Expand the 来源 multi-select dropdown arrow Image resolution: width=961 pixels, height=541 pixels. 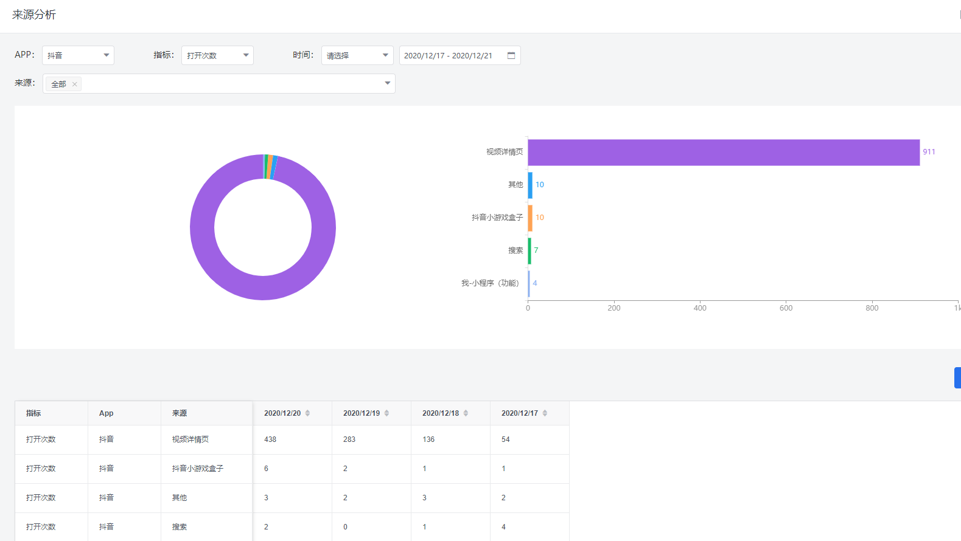pos(387,83)
